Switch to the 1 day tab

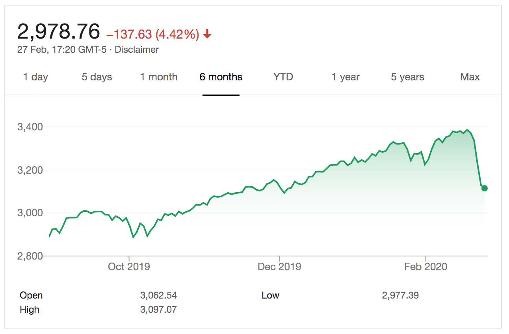(x=35, y=77)
